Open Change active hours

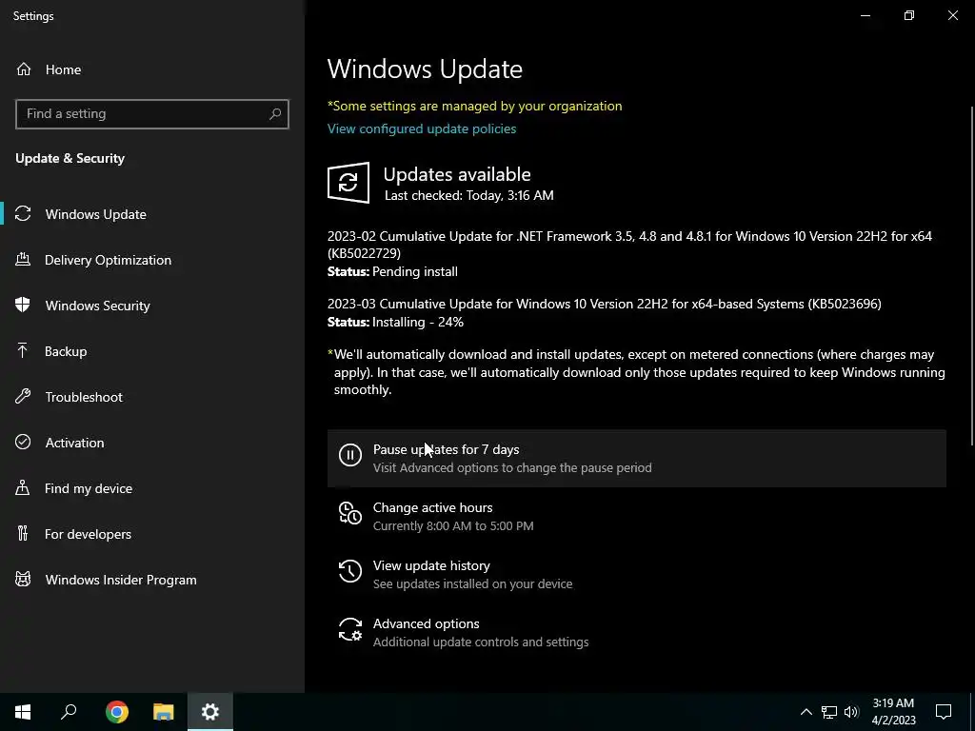pos(637,516)
